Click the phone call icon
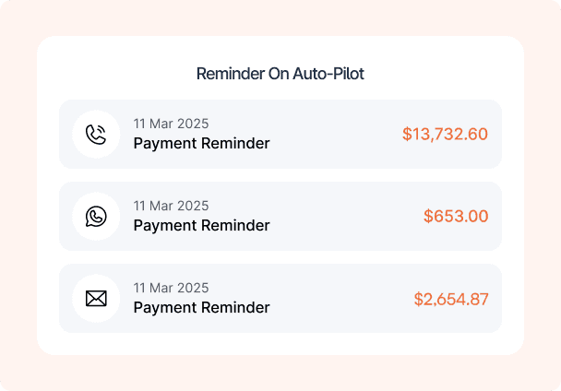Viewport: 561px width, 391px height. [96, 135]
